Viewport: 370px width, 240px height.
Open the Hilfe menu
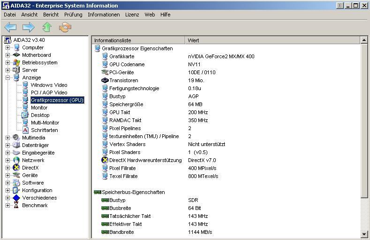(165, 15)
